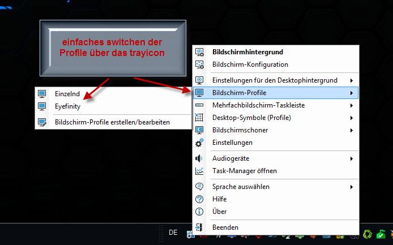Click the Bildschirm-Profile submenu arrow

click(352, 93)
